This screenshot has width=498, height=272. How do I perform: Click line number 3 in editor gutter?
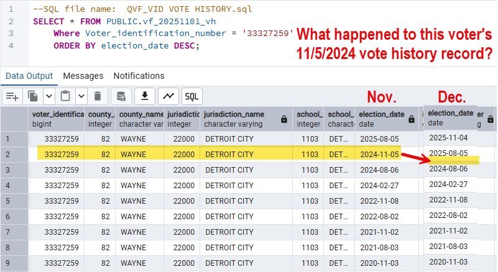pyautogui.click(x=11, y=34)
